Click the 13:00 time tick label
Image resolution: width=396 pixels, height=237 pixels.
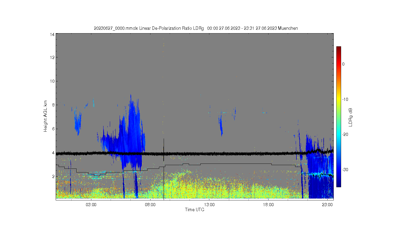(209, 205)
